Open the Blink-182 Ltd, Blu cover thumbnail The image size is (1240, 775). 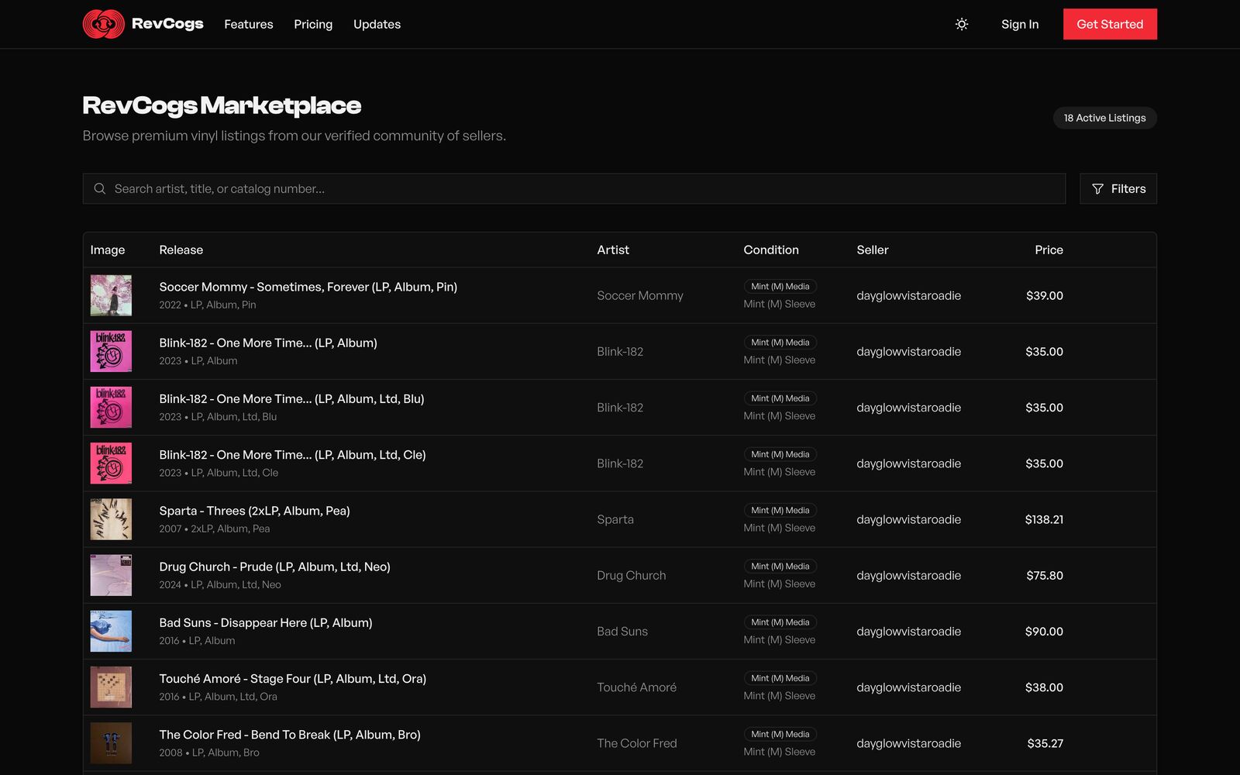111,407
